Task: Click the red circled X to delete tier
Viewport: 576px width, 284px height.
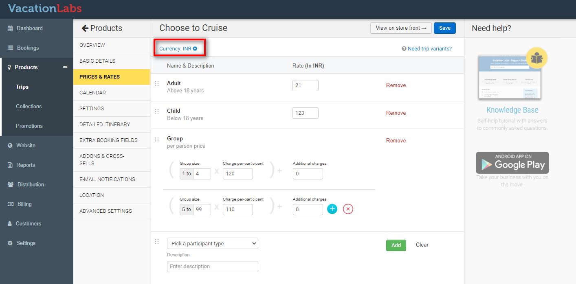Action: pyautogui.click(x=348, y=209)
